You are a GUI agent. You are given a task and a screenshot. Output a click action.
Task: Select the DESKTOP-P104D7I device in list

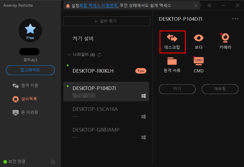106,92
